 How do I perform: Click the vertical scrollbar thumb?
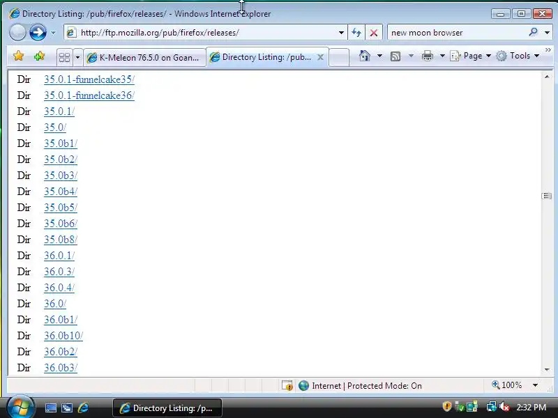click(x=547, y=196)
